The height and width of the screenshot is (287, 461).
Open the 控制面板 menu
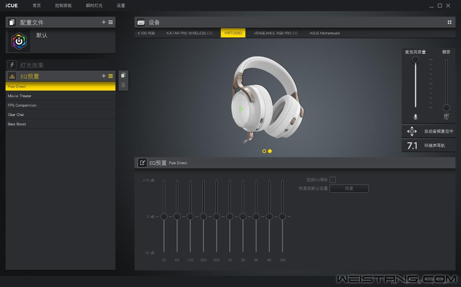pos(63,6)
